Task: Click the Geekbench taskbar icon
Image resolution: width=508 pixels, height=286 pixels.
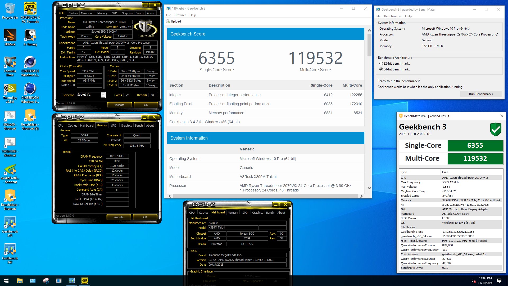Action: (x=71, y=280)
